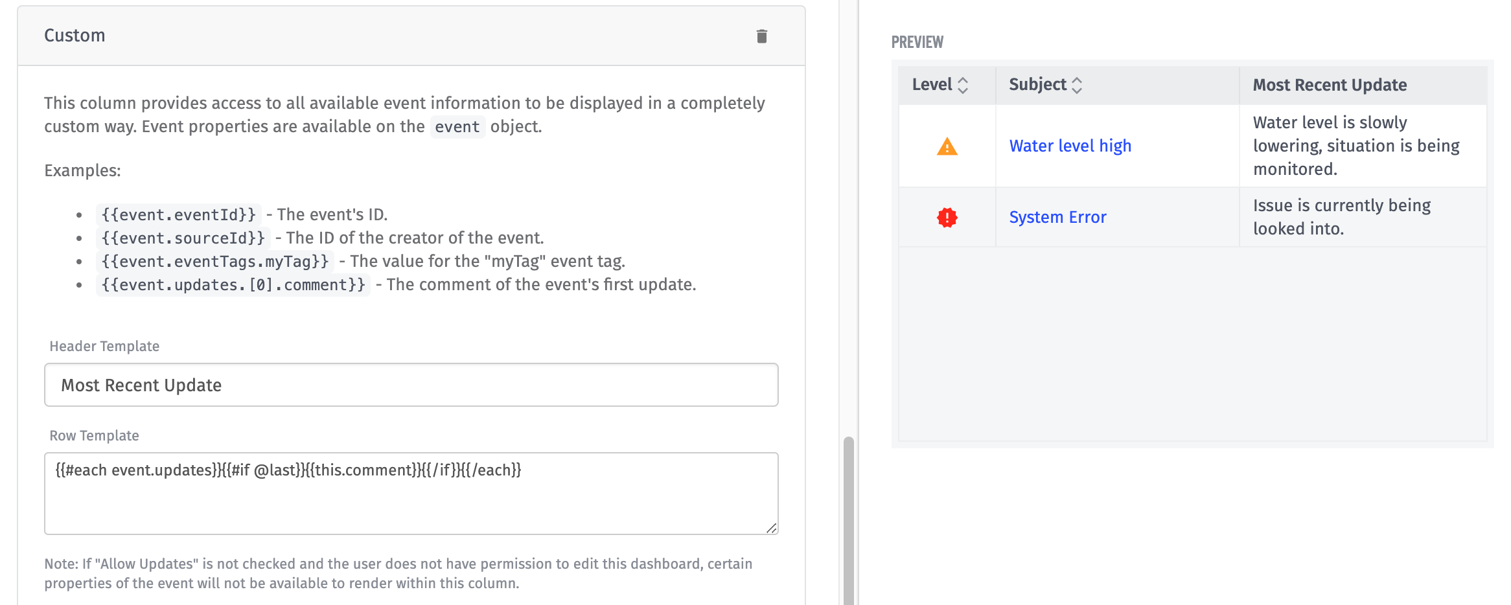Click the red error level icon
Image resolution: width=1511 pixels, height=605 pixels.
(947, 218)
